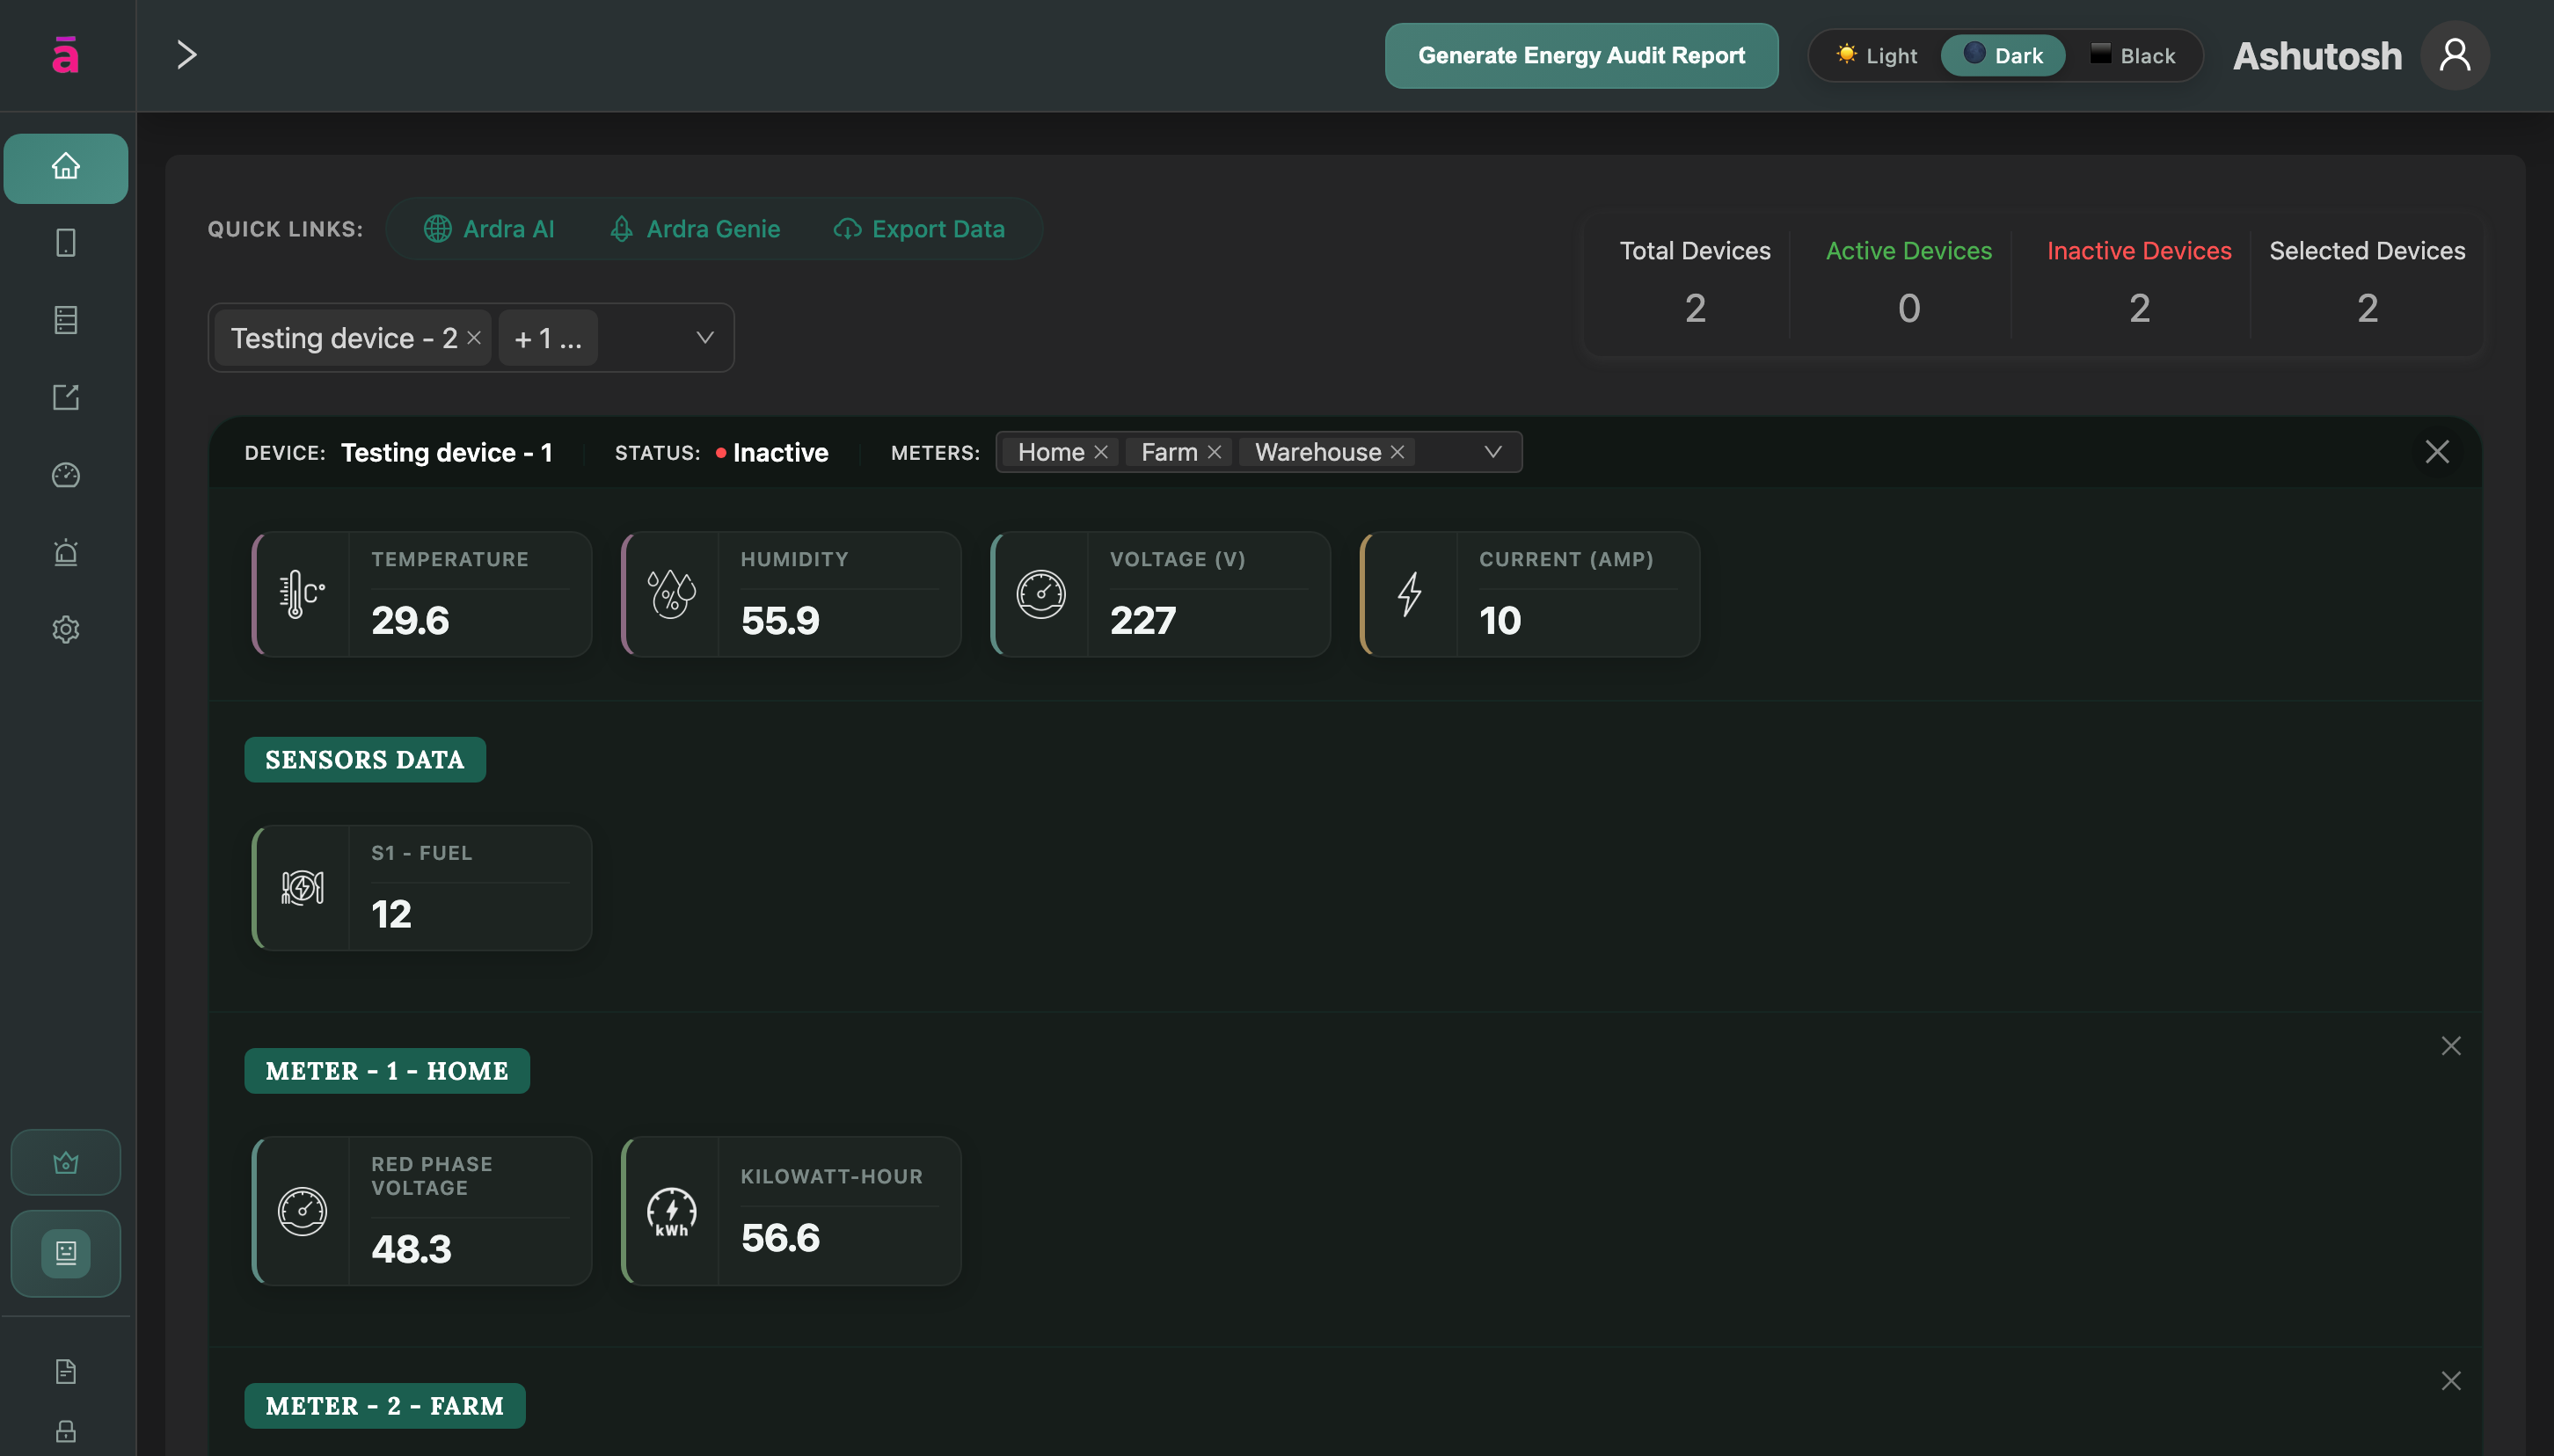Expand the sidebar with chevron arrow
The height and width of the screenshot is (1456, 2554).
click(186, 55)
